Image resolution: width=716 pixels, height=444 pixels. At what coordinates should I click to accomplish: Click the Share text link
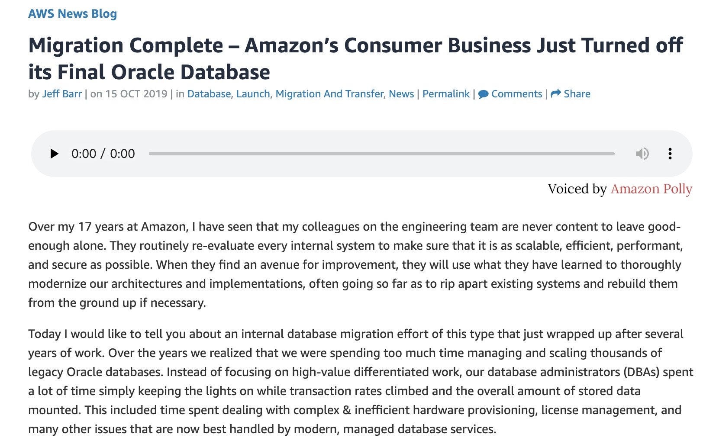(577, 94)
